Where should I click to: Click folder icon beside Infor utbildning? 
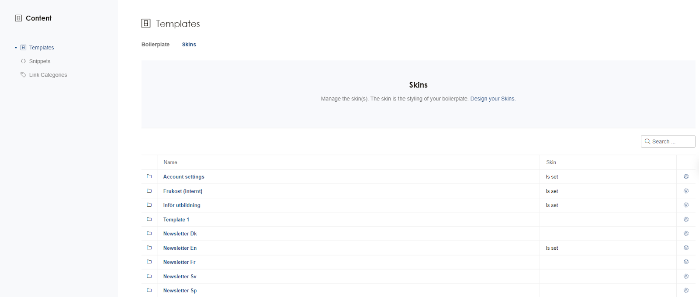(x=149, y=205)
